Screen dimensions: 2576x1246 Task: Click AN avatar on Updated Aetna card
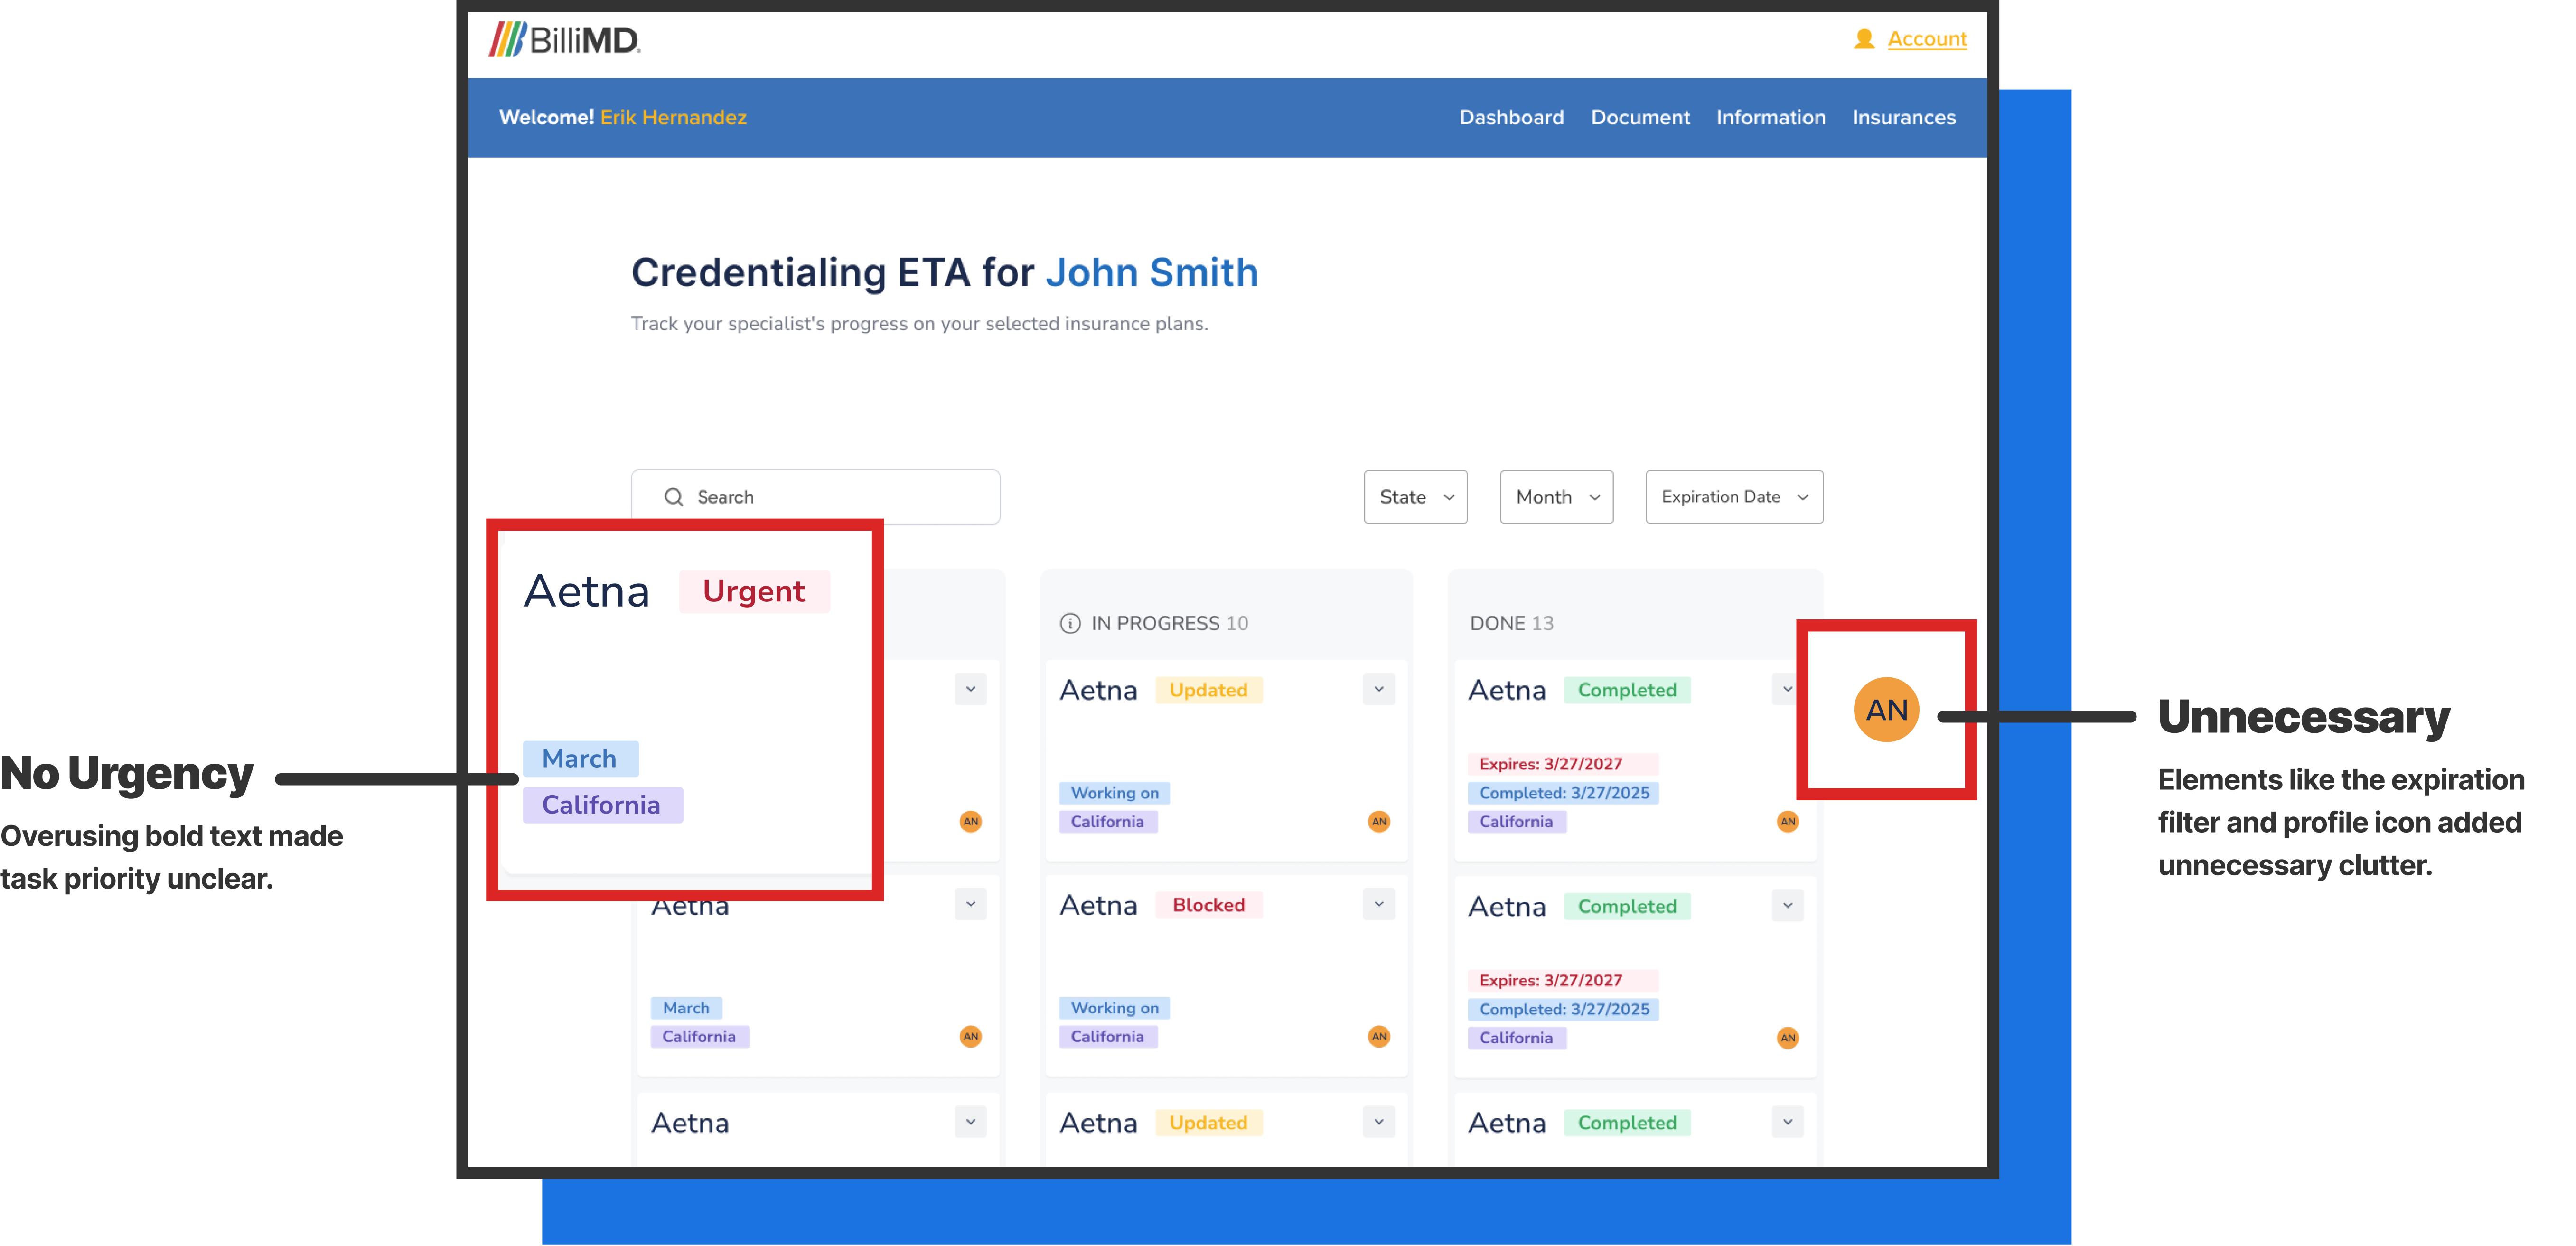(x=1378, y=821)
